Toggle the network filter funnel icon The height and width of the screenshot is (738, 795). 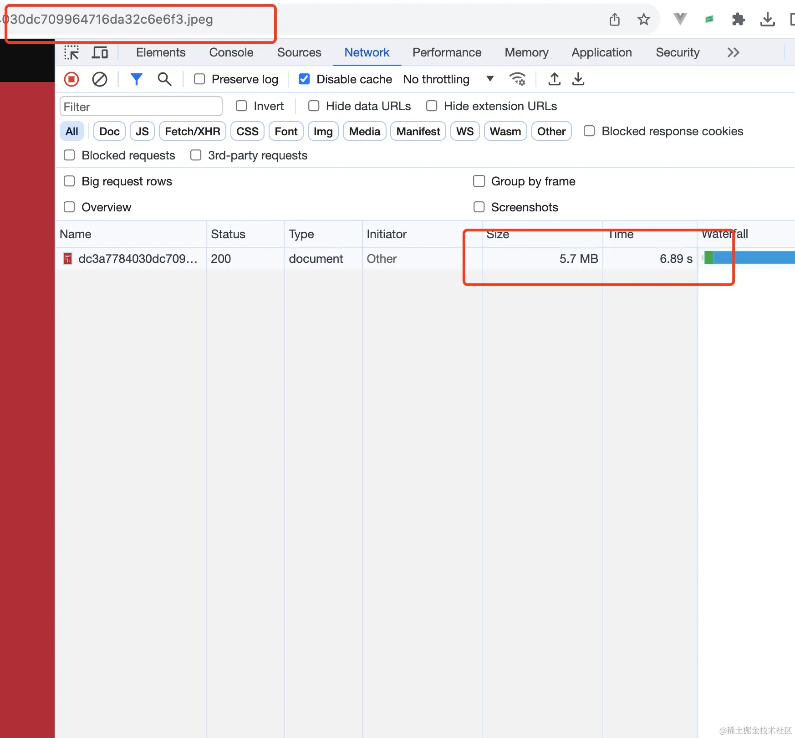click(x=137, y=79)
